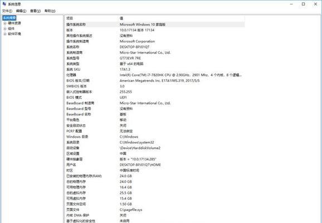Select the 页面文件 C:\pagefile.sys row
This screenshot has height=223, width=322.
155,210
